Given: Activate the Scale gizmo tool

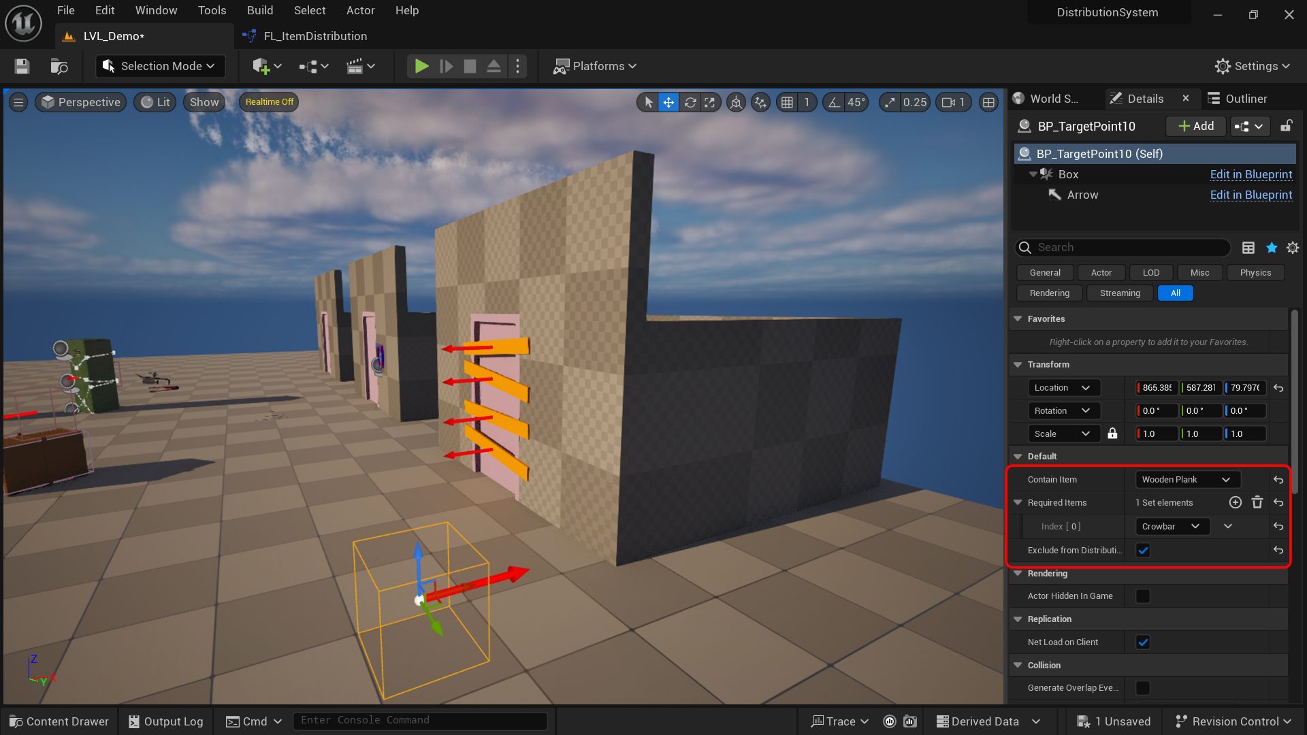Looking at the screenshot, I should pyautogui.click(x=710, y=102).
